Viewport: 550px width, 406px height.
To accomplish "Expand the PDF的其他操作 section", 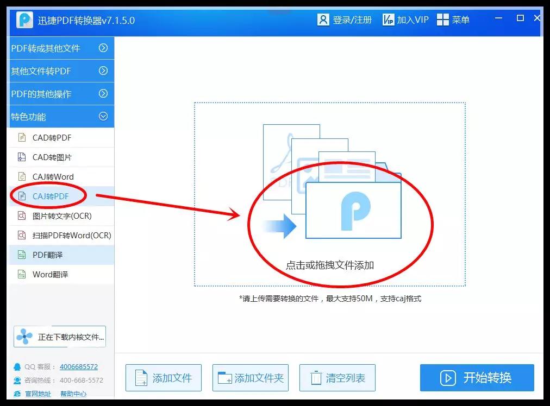I will tap(103, 94).
